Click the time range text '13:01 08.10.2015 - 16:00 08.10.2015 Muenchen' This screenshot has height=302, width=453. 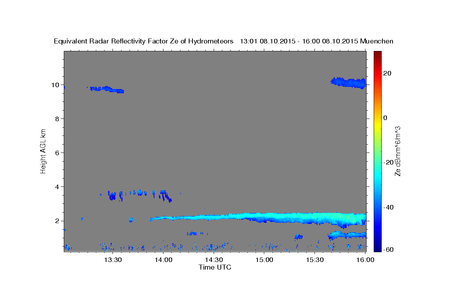point(316,41)
